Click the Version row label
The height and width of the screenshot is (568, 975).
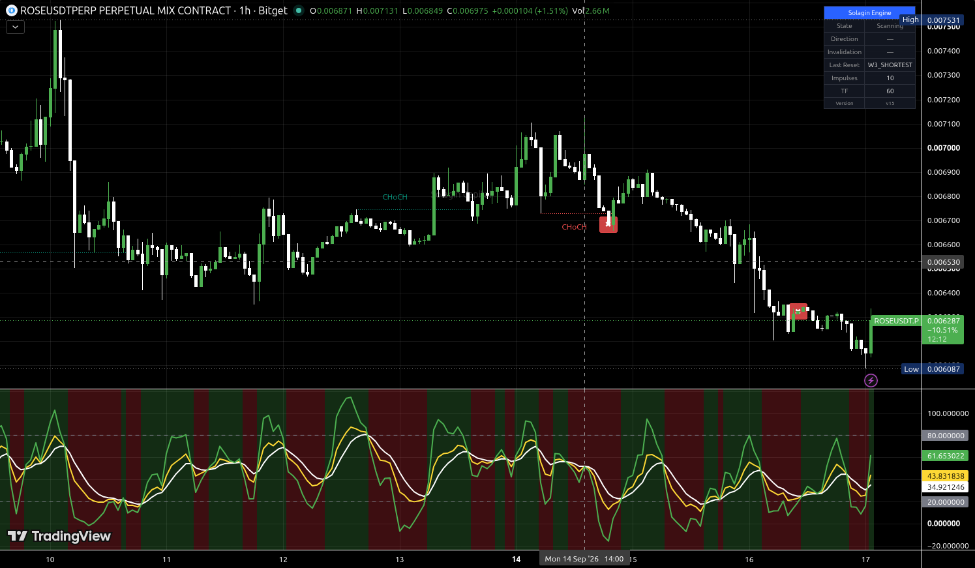(845, 103)
